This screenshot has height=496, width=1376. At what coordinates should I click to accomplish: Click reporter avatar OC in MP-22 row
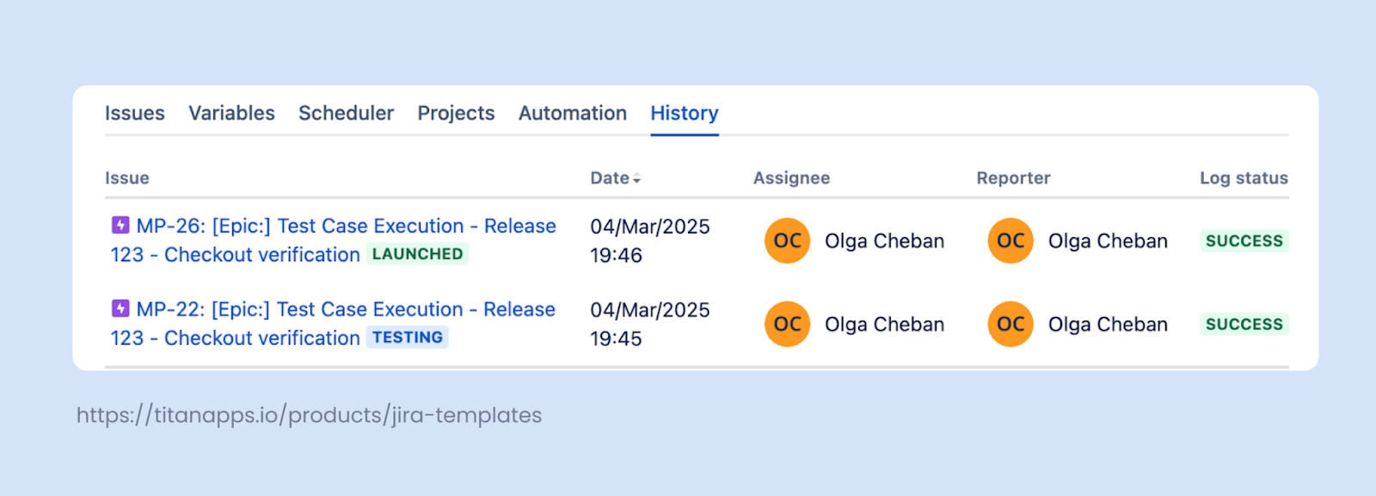point(1010,324)
